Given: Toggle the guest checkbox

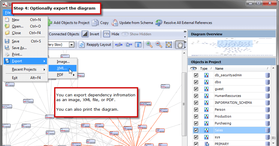Looking at the screenshot, I should tap(196, 89).
